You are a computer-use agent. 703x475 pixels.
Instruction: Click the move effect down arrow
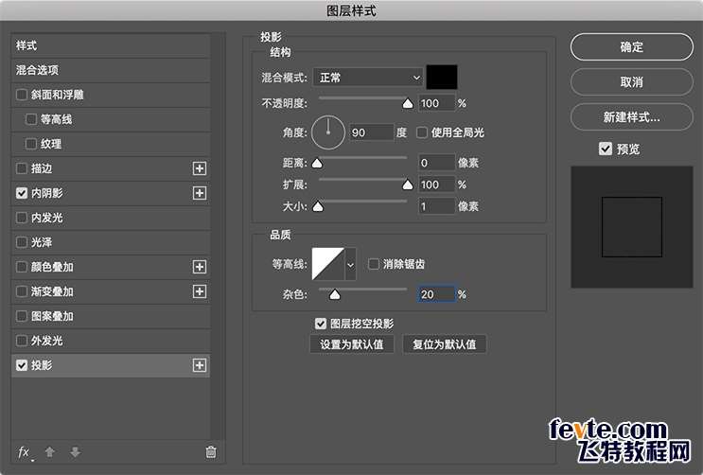pos(76,452)
